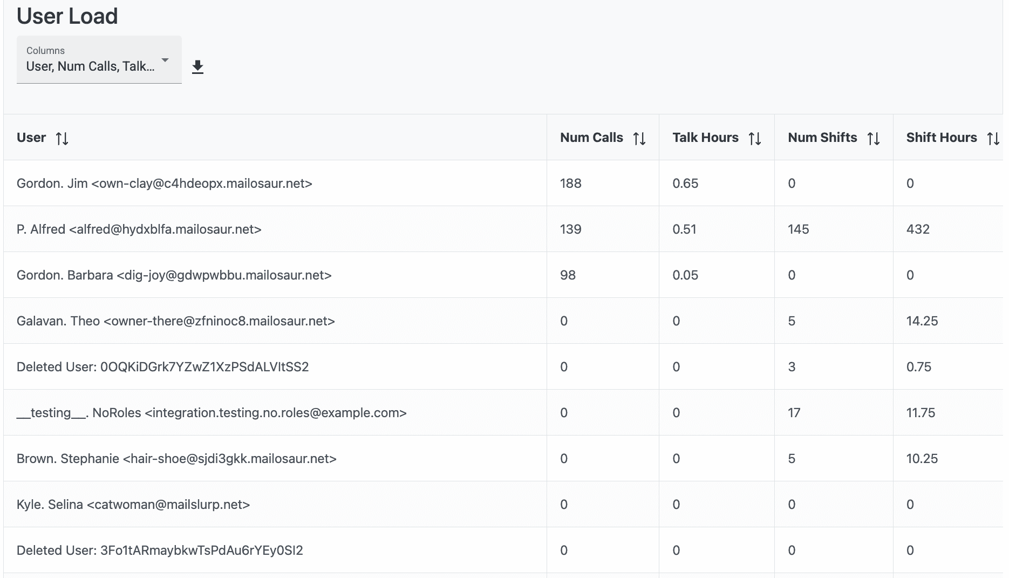The height and width of the screenshot is (578, 1009).
Task: Select the Brown. Stephanie user row
Action: 503,458
